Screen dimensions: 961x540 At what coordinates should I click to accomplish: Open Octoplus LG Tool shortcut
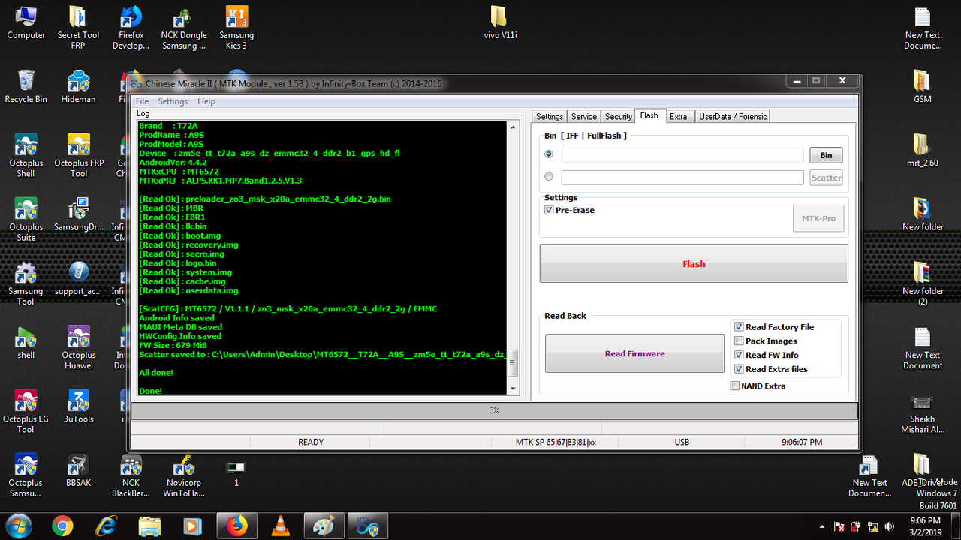pyautogui.click(x=26, y=412)
